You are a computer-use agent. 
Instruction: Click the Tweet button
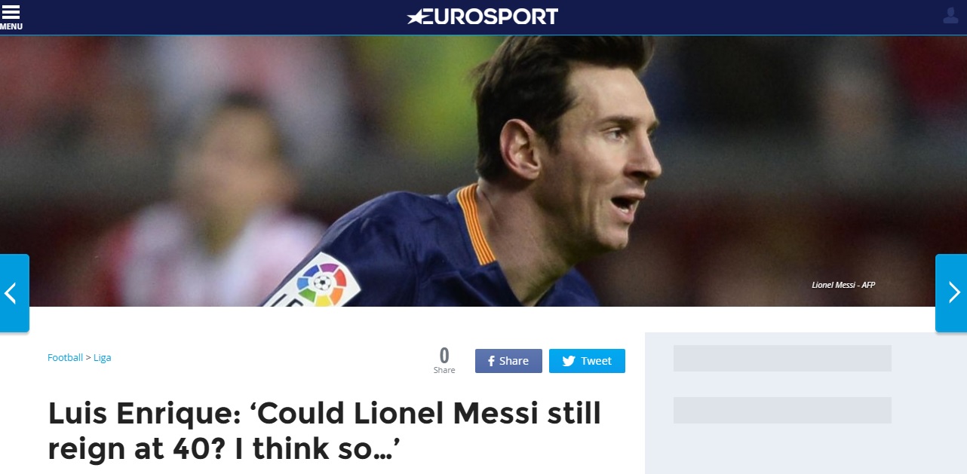(x=587, y=361)
